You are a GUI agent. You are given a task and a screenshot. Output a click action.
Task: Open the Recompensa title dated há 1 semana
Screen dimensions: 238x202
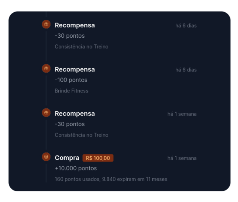click(x=75, y=114)
